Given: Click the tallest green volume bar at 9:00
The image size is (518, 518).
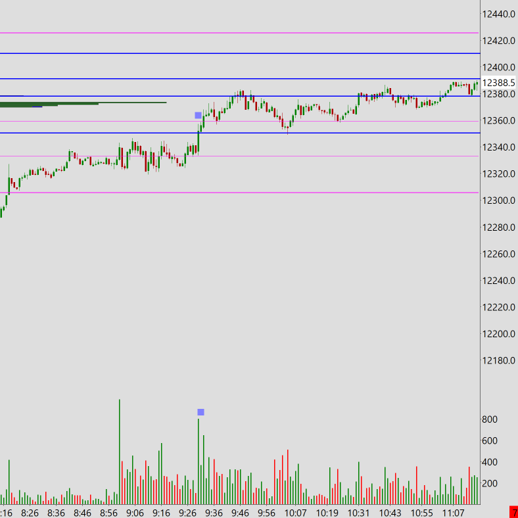Looking at the screenshot, I should 119,452.
